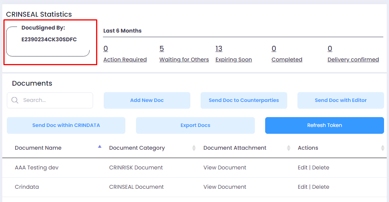Click the Refresh Token button
This screenshot has width=389, height=202.
tap(324, 125)
